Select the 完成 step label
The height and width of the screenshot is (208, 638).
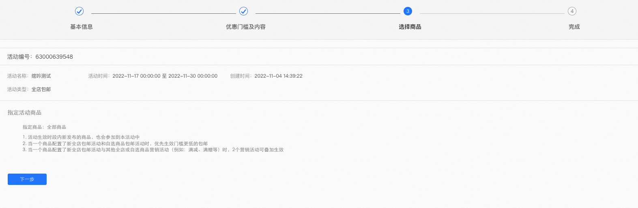pos(574,27)
